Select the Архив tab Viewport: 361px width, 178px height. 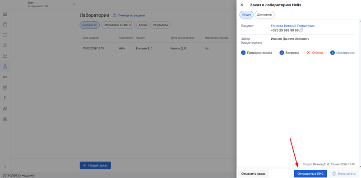coord(143,25)
